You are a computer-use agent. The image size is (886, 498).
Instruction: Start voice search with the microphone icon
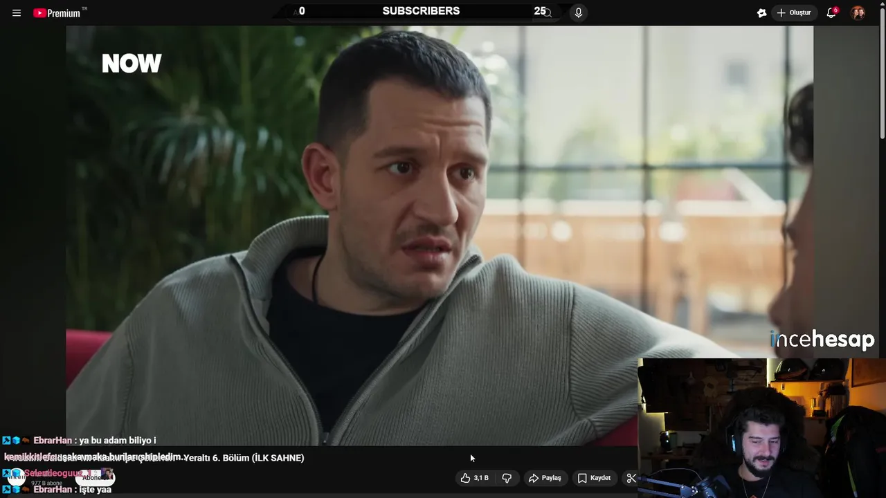(x=579, y=12)
